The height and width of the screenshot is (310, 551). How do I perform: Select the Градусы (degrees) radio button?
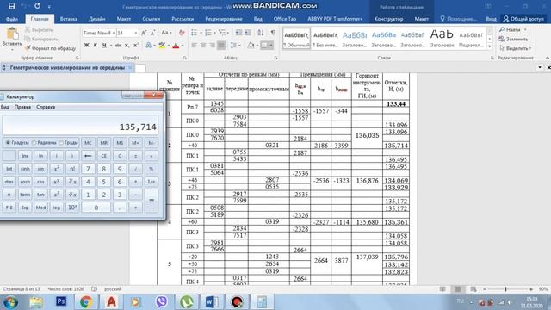pos(8,143)
